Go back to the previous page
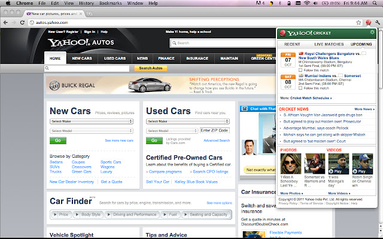 click(5, 22)
